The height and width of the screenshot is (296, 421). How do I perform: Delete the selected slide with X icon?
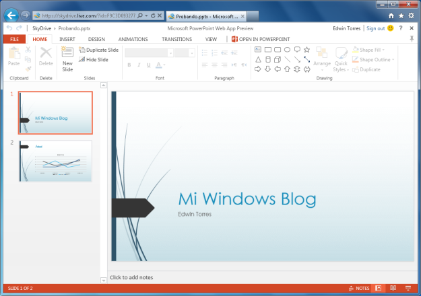46,57
